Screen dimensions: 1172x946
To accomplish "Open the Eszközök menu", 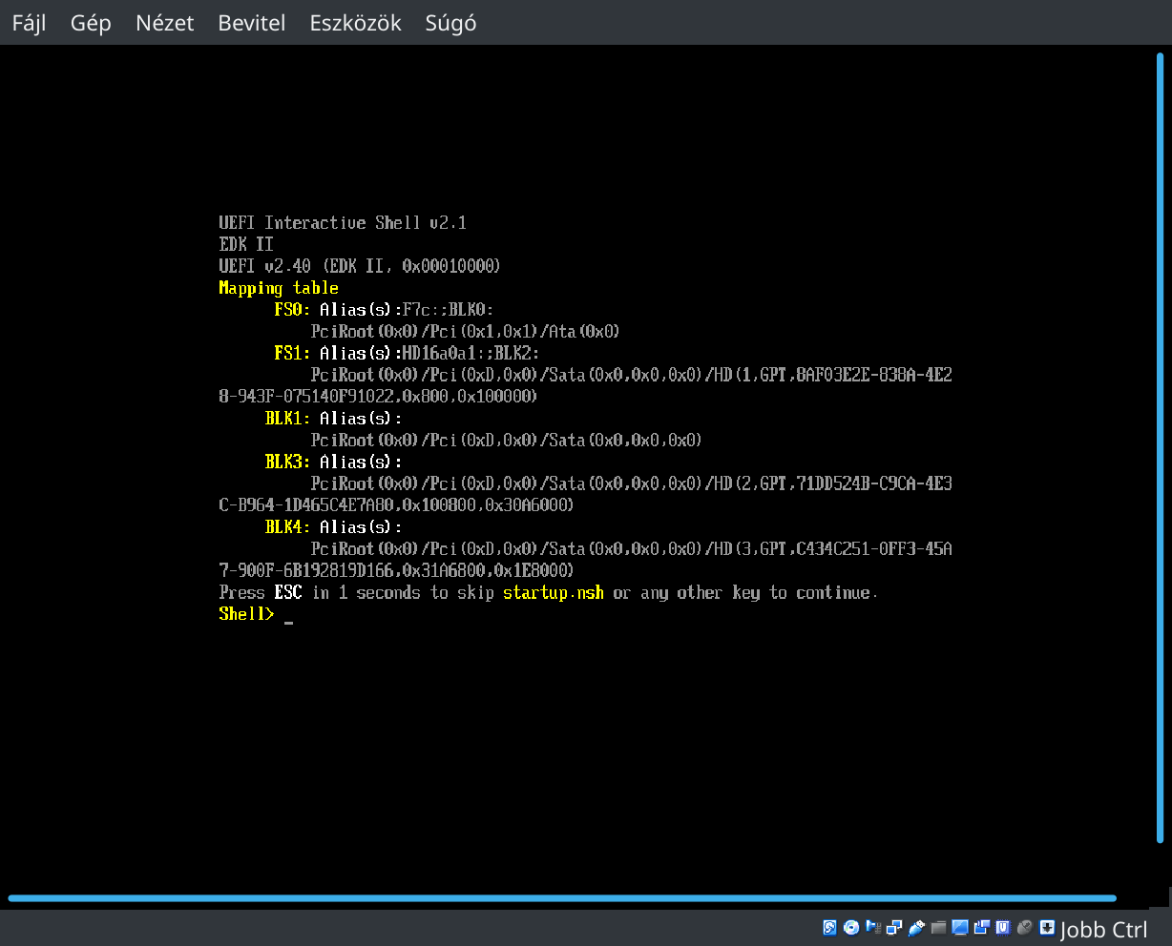I will [355, 23].
